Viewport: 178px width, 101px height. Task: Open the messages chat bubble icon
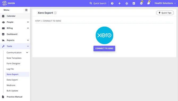point(149,3)
